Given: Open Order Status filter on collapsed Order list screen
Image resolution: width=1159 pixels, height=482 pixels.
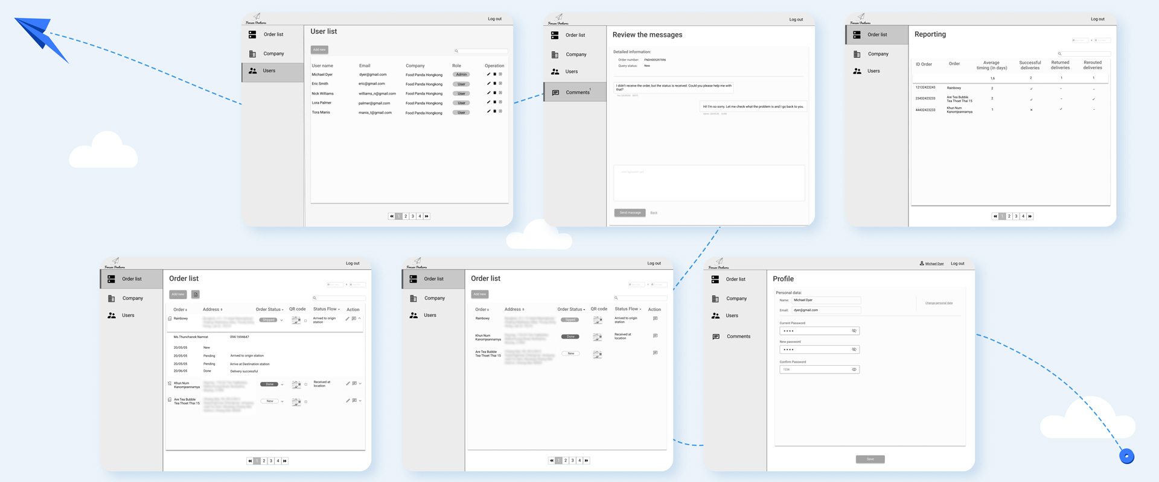Looking at the screenshot, I should [571, 309].
